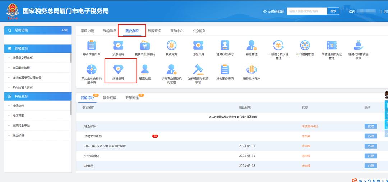
Task: Open 增值税抵扣凭证管理 icon
Action: [332, 46]
